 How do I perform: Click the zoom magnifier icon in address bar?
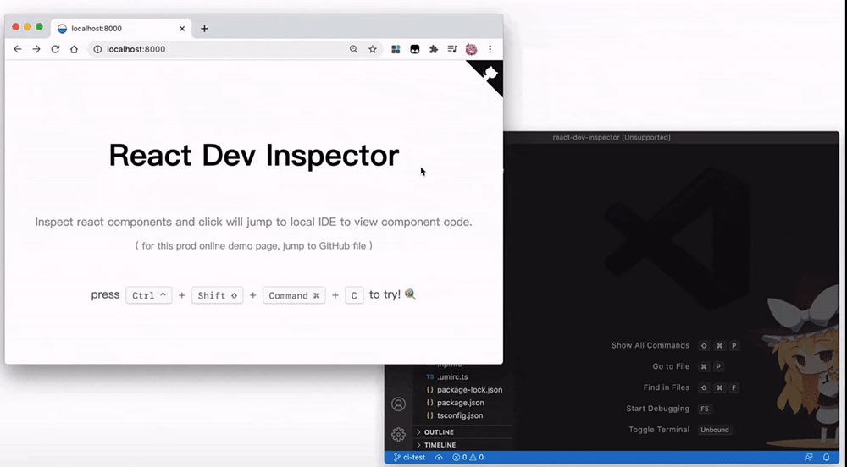coord(353,49)
